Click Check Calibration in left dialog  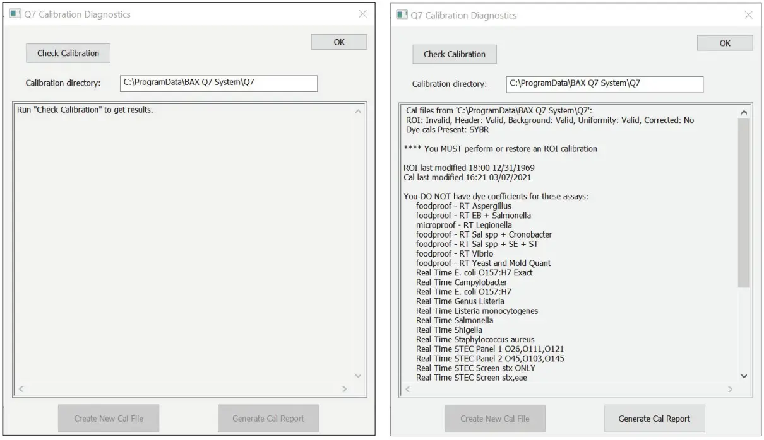[x=68, y=54]
